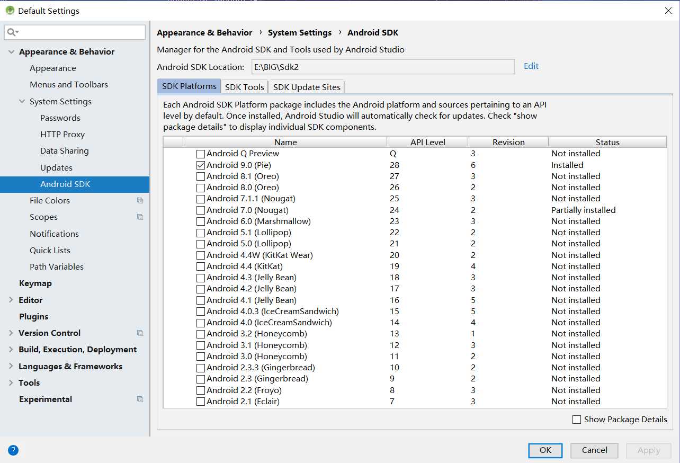Expand the Editor tree node

[11, 300]
